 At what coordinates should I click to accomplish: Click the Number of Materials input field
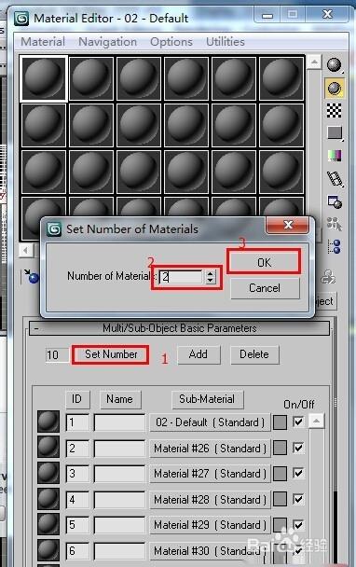pos(181,277)
